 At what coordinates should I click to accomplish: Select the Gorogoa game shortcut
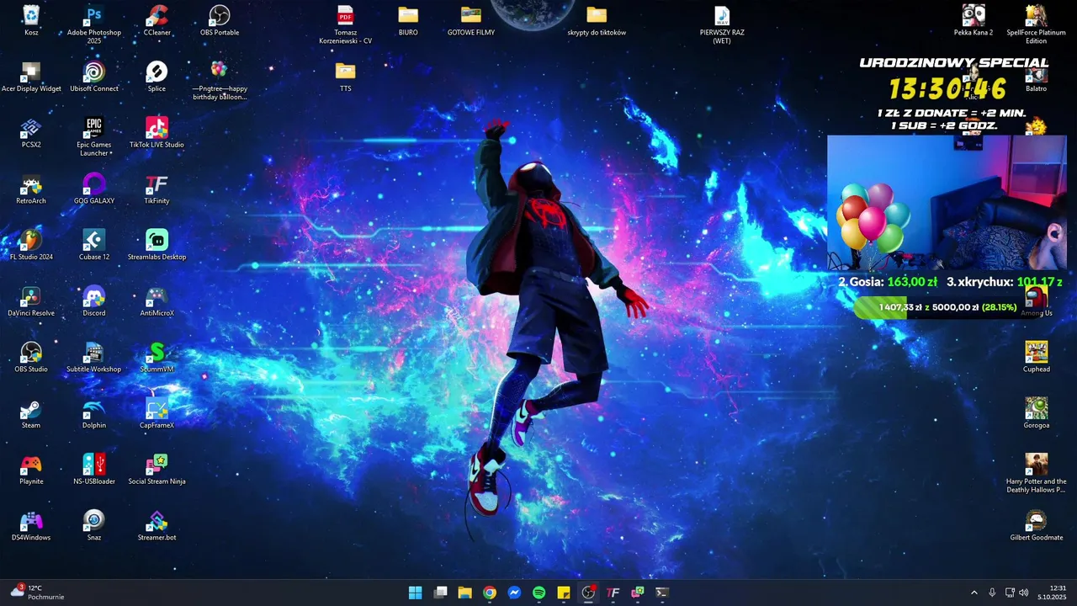(1036, 413)
